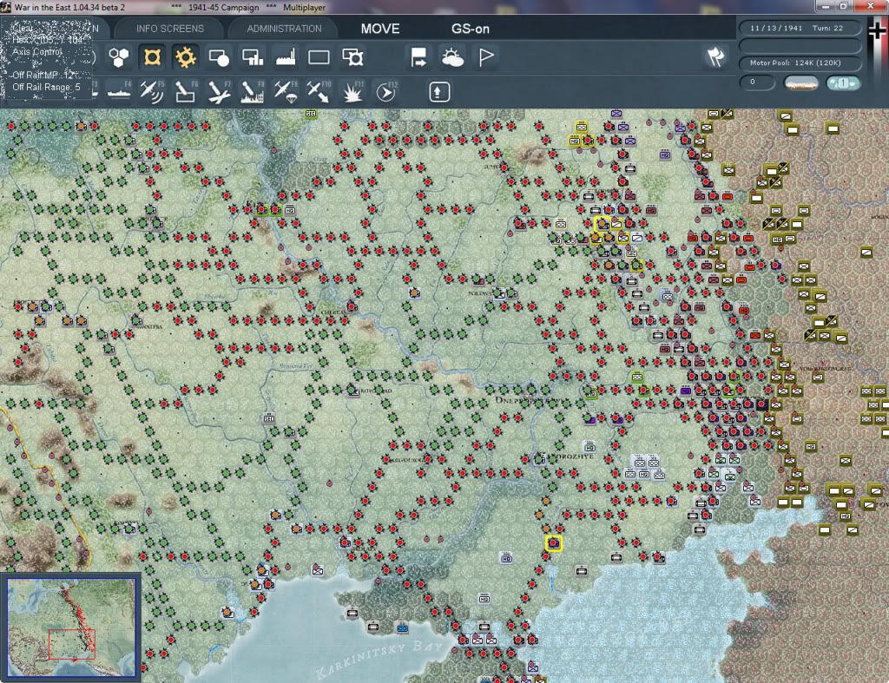The image size is (889, 683).
Task: Click the 1941-45 Campaign title text
Action: (x=223, y=7)
